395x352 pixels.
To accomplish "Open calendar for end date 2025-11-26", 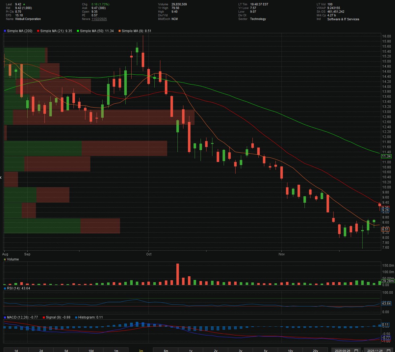I will click(x=388, y=350).
